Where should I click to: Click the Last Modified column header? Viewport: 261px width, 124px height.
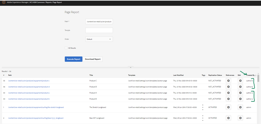(x=178, y=75)
